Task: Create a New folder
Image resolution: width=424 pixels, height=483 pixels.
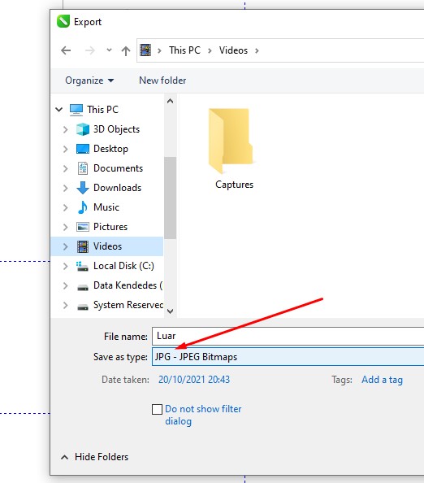Action: [x=162, y=80]
